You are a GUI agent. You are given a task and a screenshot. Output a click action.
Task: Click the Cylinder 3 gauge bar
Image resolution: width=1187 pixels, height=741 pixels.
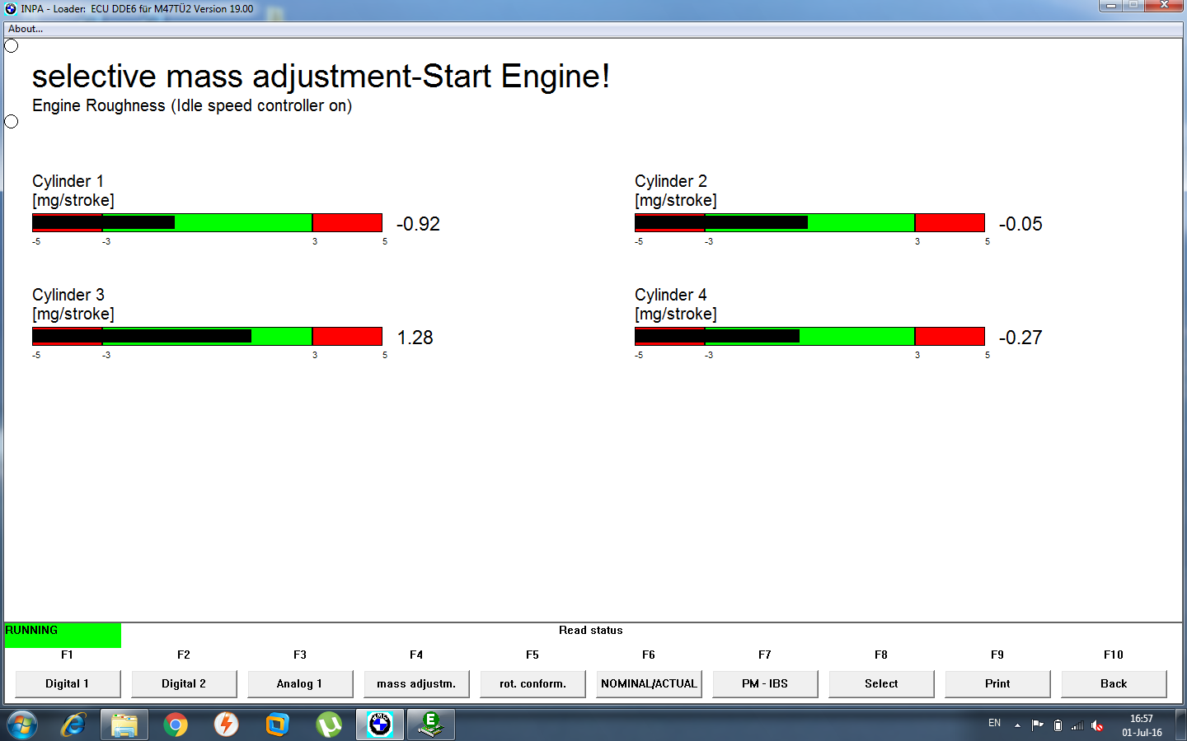[x=207, y=336]
